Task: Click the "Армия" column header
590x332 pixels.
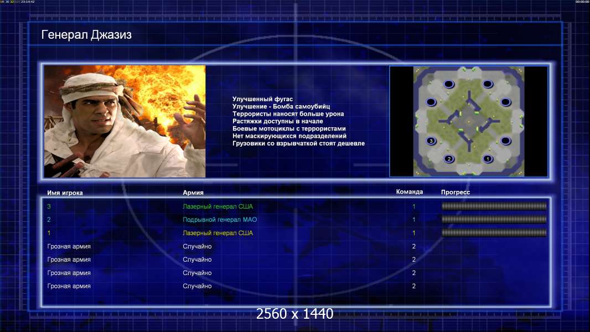Action: coord(193,193)
